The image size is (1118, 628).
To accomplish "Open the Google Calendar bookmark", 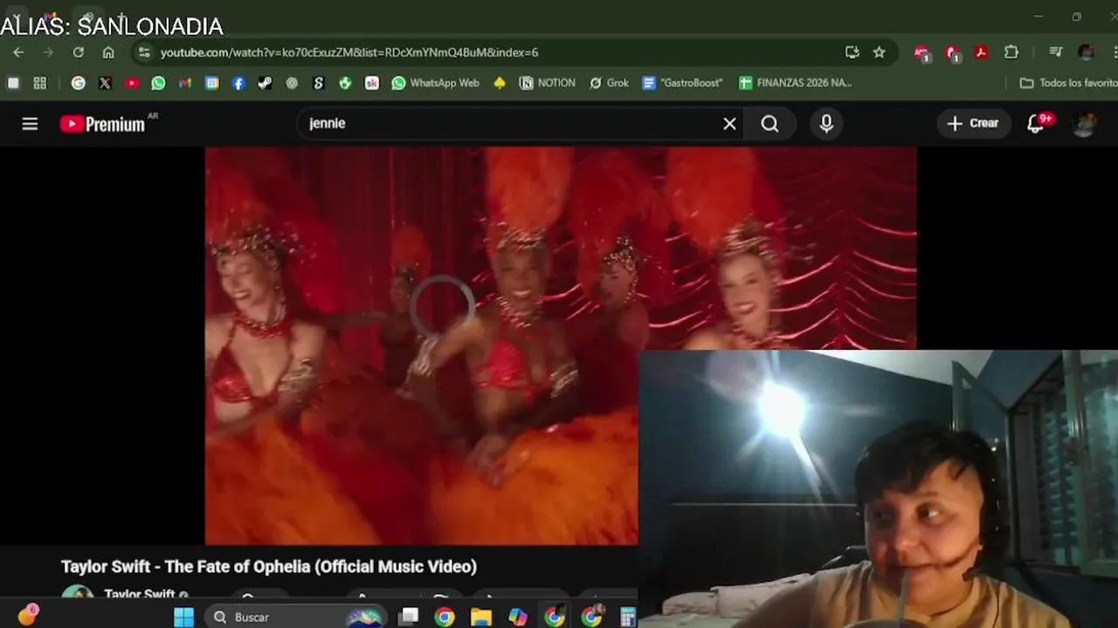I will [211, 83].
